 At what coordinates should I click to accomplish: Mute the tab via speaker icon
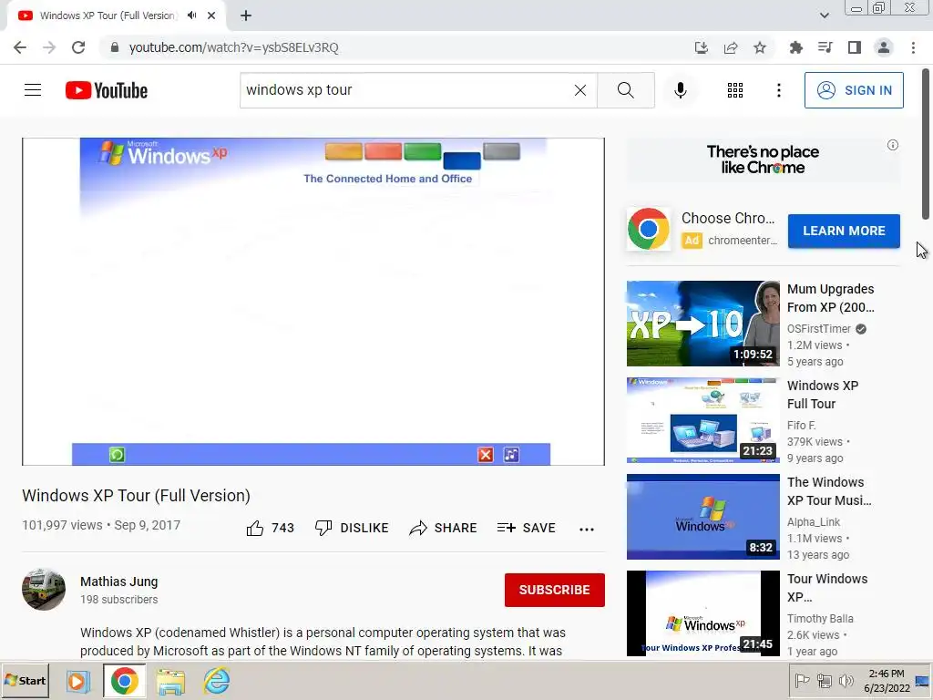point(191,15)
